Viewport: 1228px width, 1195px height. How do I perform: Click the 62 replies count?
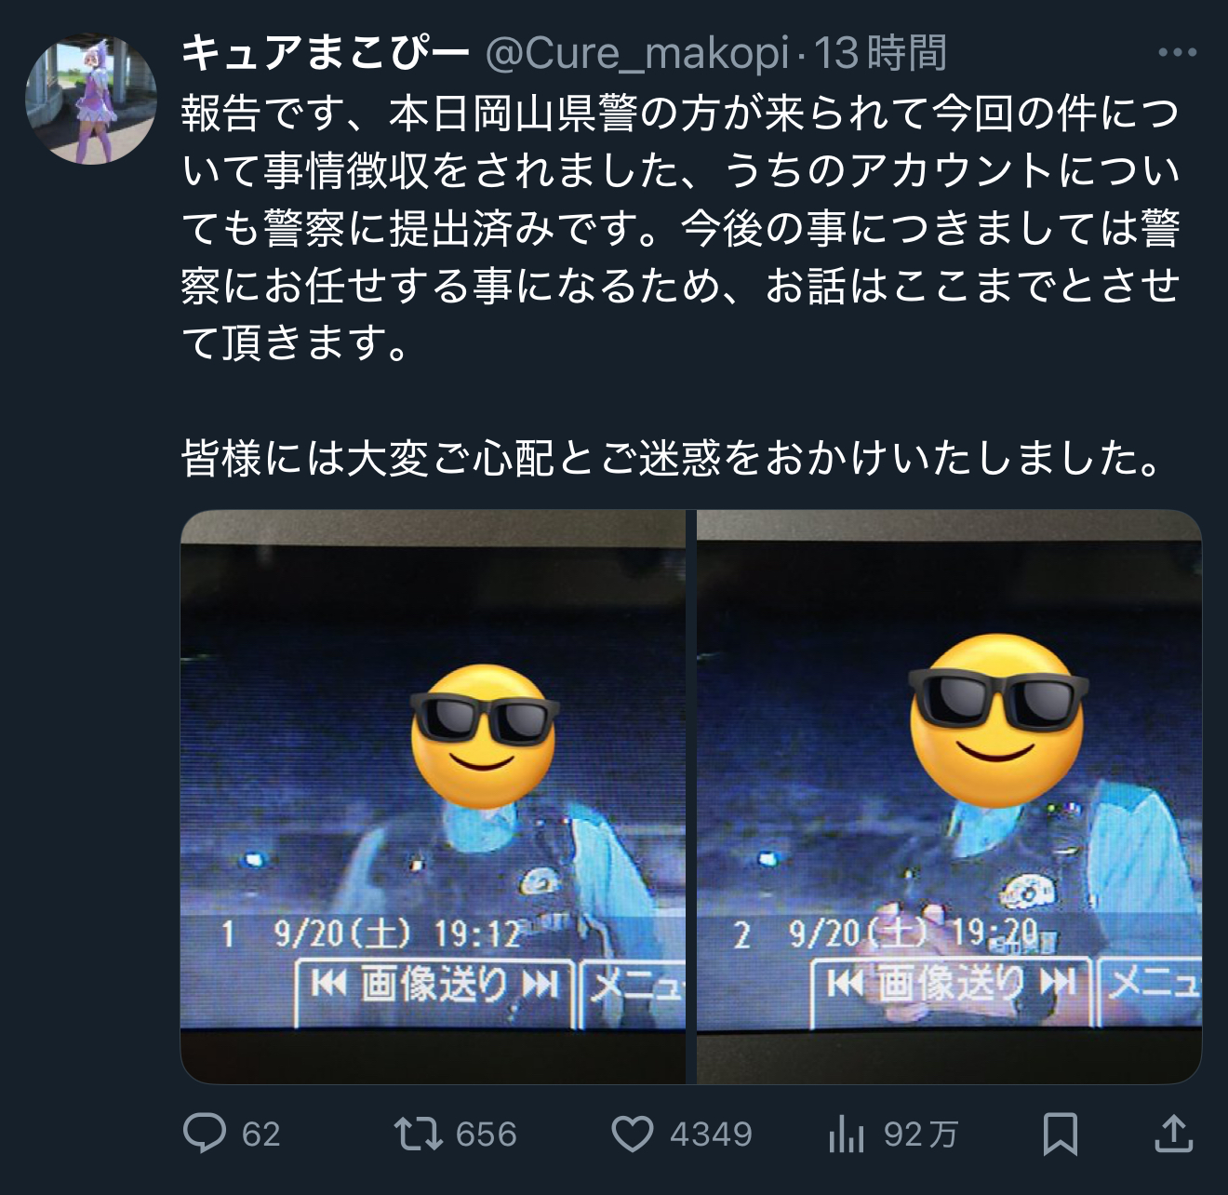pos(261,1135)
